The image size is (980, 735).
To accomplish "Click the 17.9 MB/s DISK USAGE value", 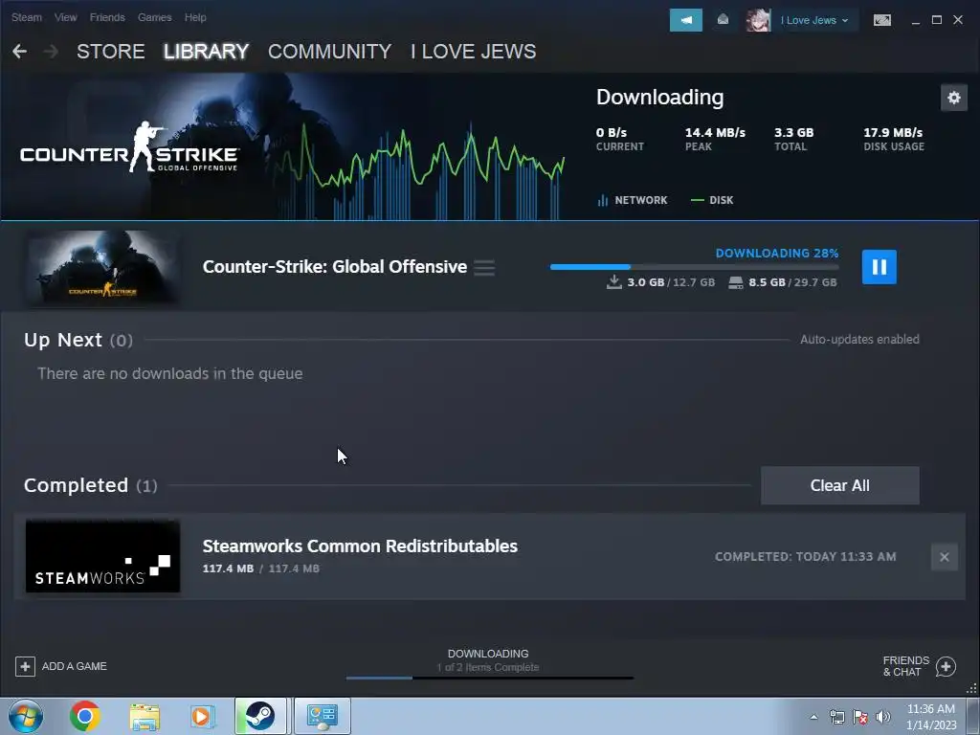I will coord(893,132).
